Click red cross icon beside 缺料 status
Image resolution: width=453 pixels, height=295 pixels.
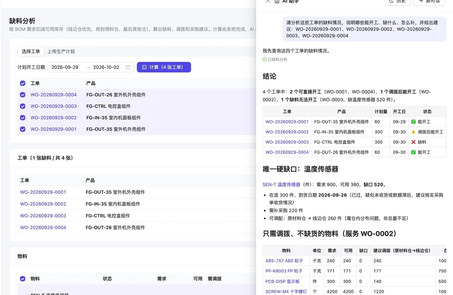(x=413, y=142)
